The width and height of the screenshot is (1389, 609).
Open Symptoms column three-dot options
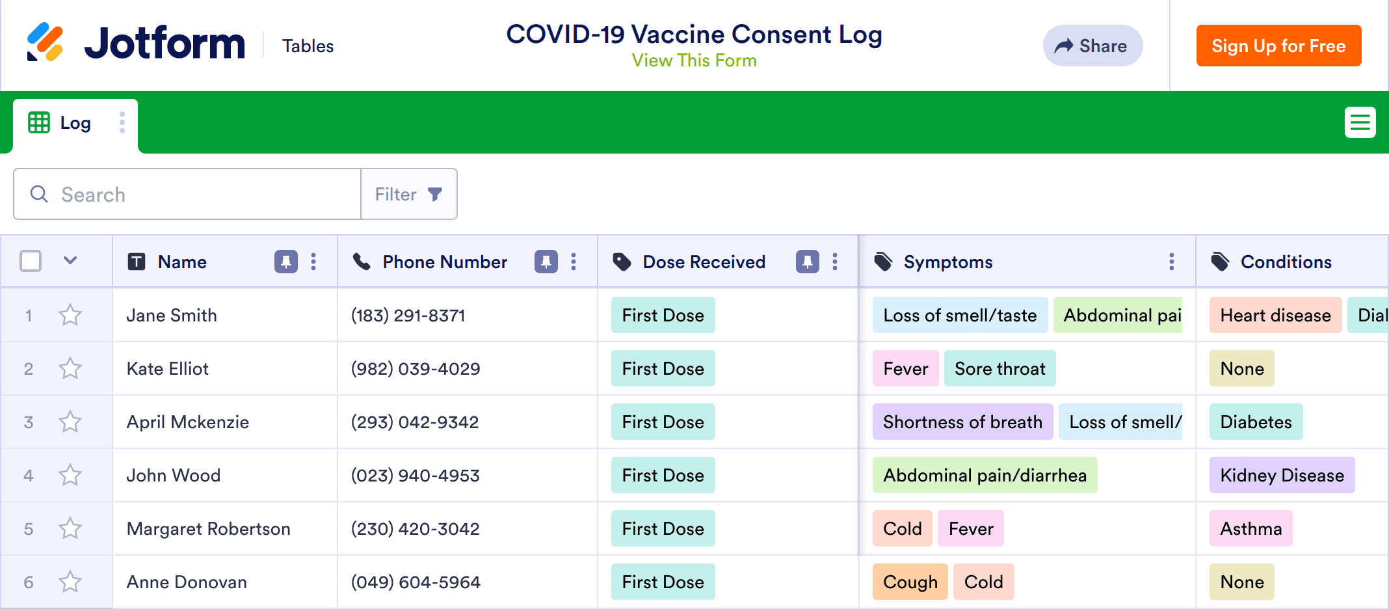pyautogui.click(x=1171, y=262)
